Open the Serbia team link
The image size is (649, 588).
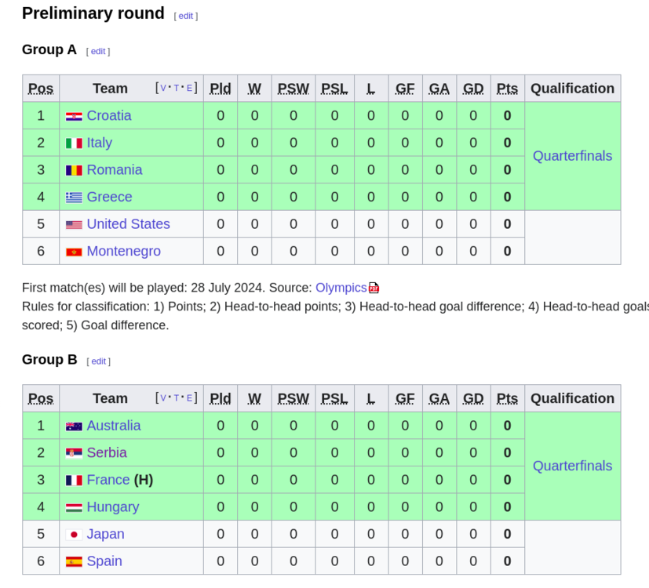pyautogui.click(x=107, y=453)
